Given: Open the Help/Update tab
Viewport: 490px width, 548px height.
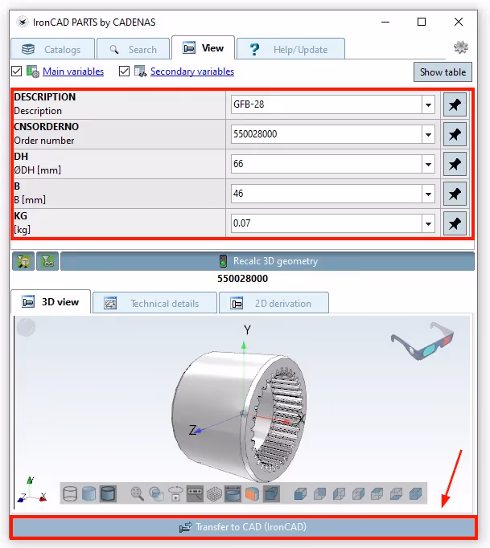Looking at the screenshot, I should coord(290,49).
